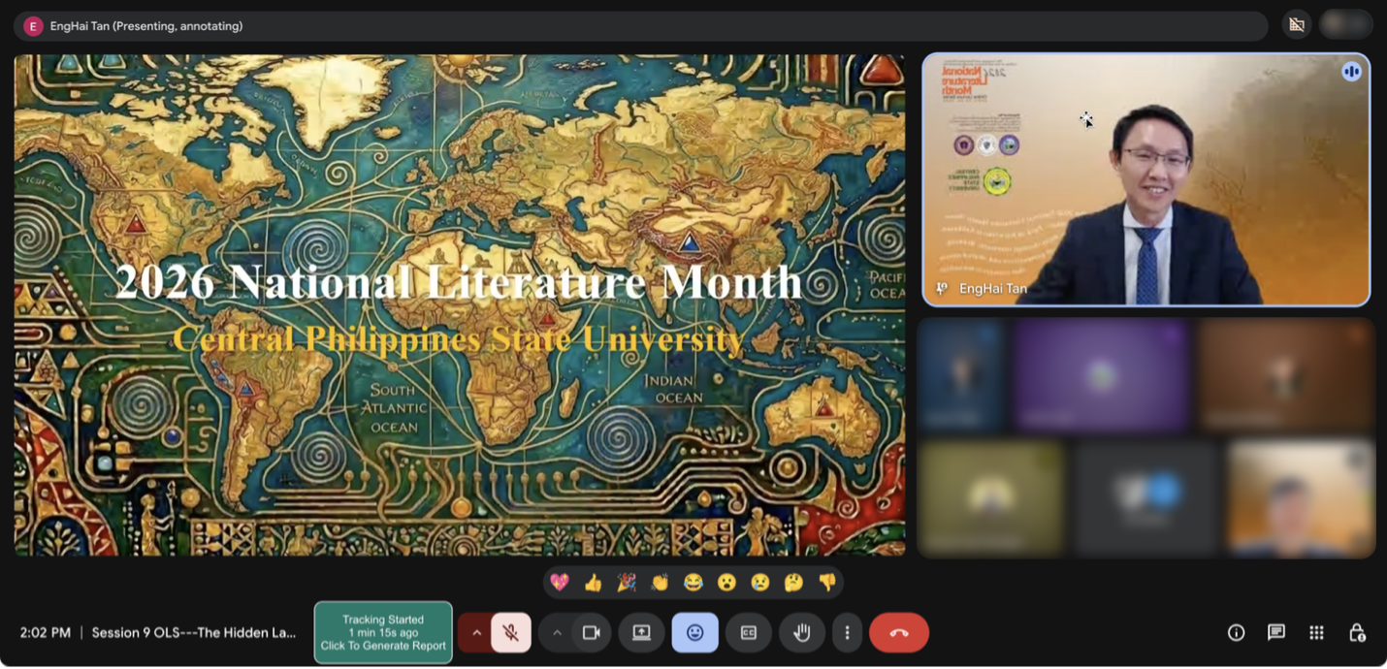The height and width of the screenshot is (669, 1387).
Task: Click the shared presentation slide
Action: (x=460, y=304)
